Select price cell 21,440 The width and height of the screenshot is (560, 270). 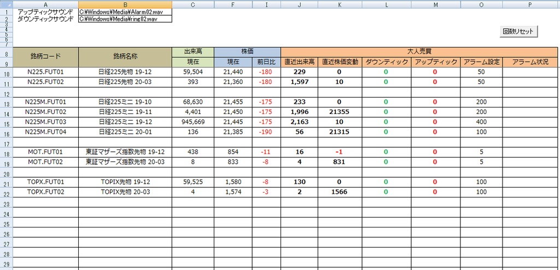point(233,73)
